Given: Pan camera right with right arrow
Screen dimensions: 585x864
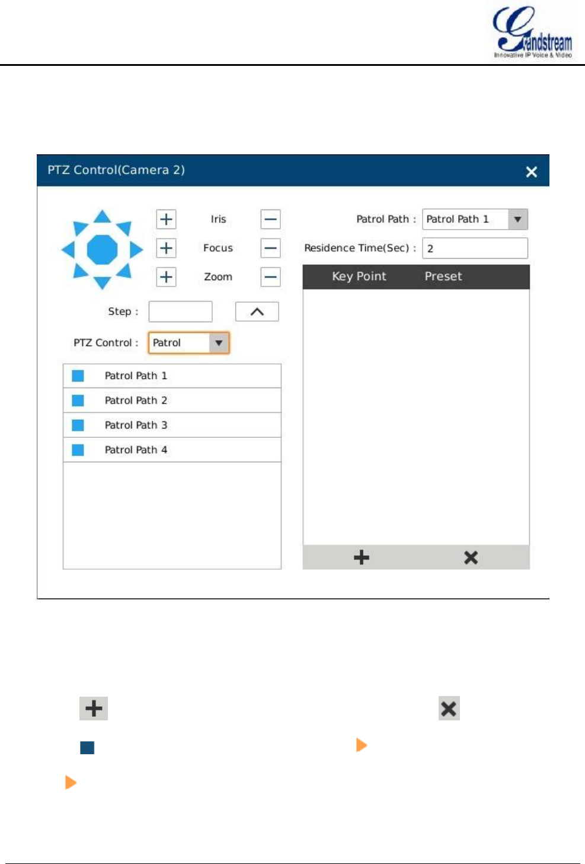Looking at the screenshot, I should (136, 250).
